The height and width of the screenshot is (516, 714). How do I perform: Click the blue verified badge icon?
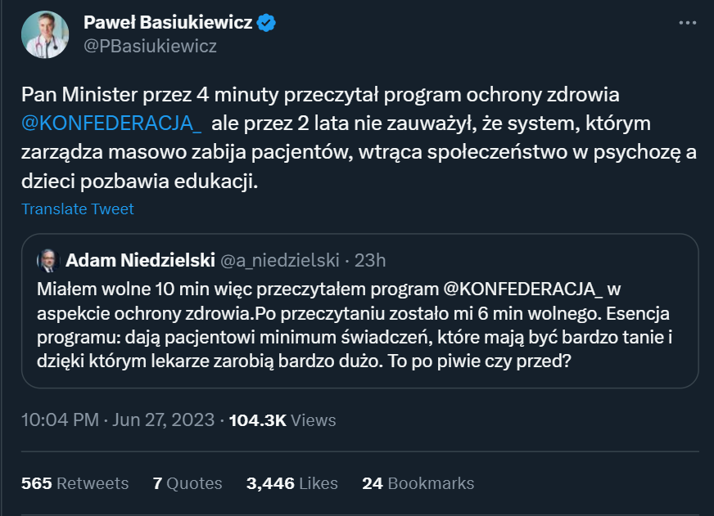click(x=267, y=23)
